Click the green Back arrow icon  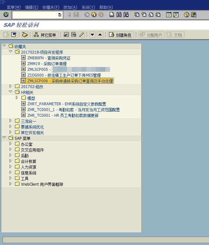(x=87, y=15)
